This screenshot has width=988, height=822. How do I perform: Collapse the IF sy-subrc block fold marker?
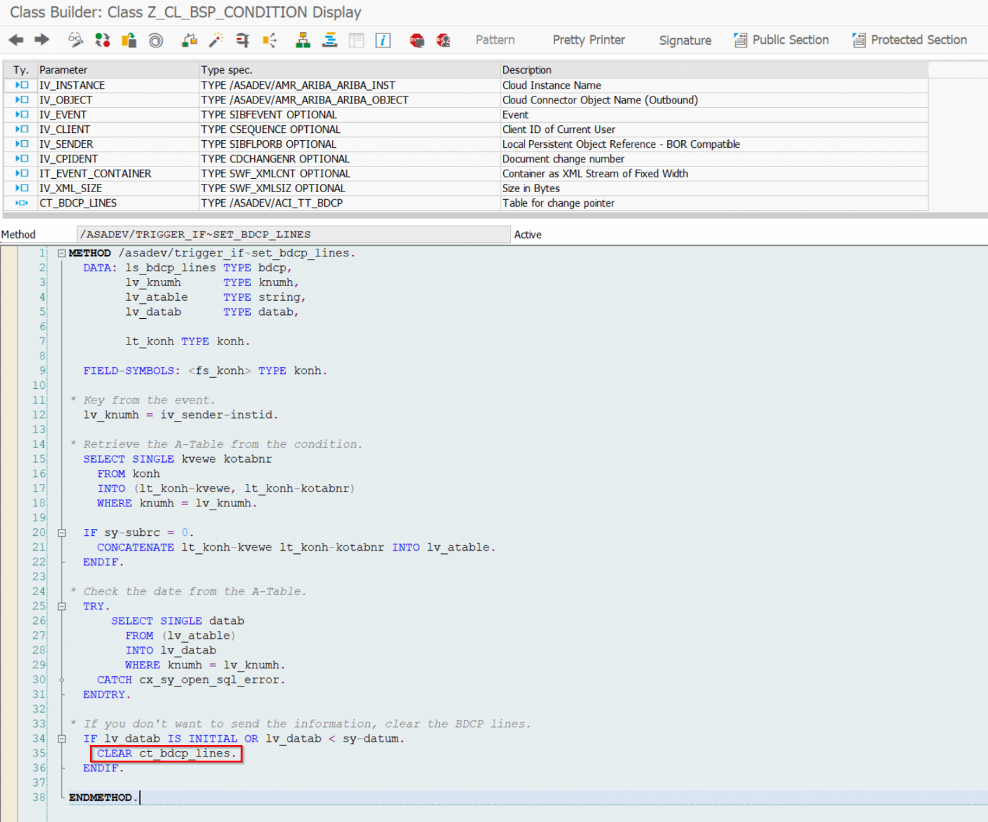pyautogui.click(x=62, y=533)
